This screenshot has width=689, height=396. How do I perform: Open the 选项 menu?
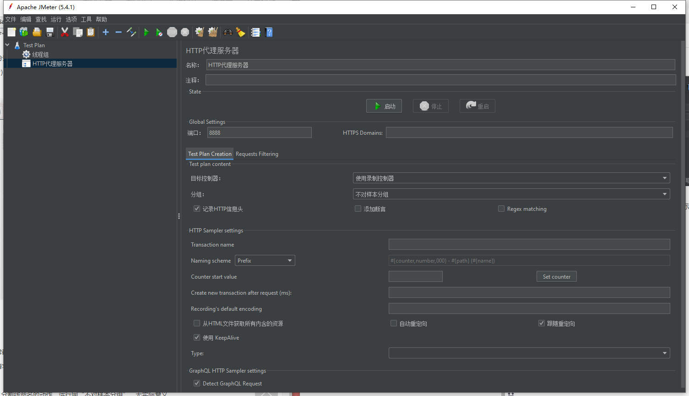tap(71, 19)
